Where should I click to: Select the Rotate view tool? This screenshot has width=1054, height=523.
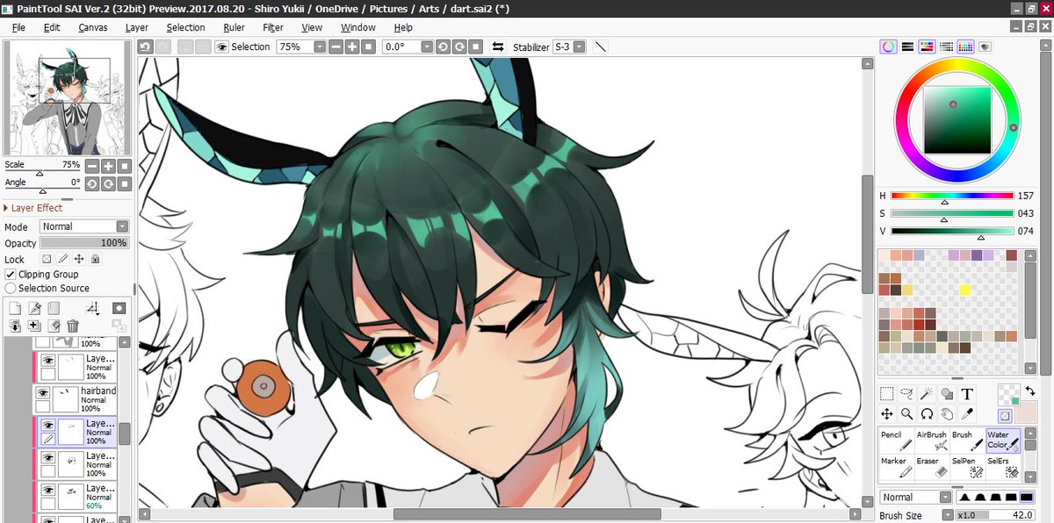[x=928, y=413]
